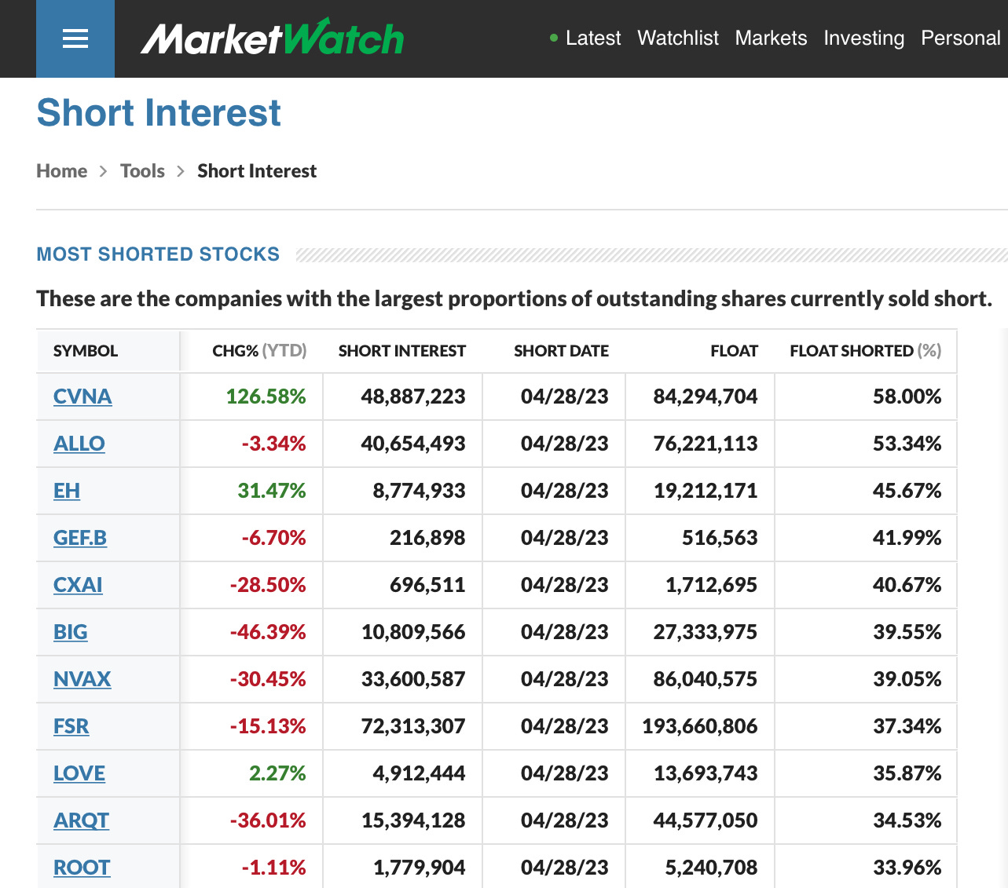Open the Latest menu item
This screenshot has height=888, width=1008.
(x=593, y=38)
